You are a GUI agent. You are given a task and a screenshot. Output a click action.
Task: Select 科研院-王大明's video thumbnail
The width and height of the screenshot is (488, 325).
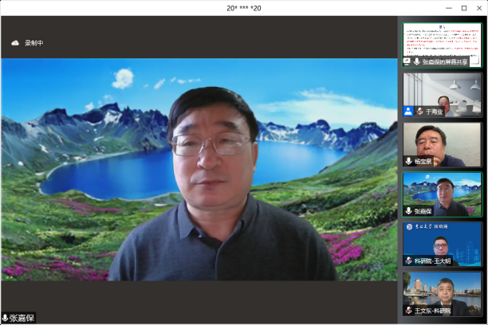click(442, 241)
